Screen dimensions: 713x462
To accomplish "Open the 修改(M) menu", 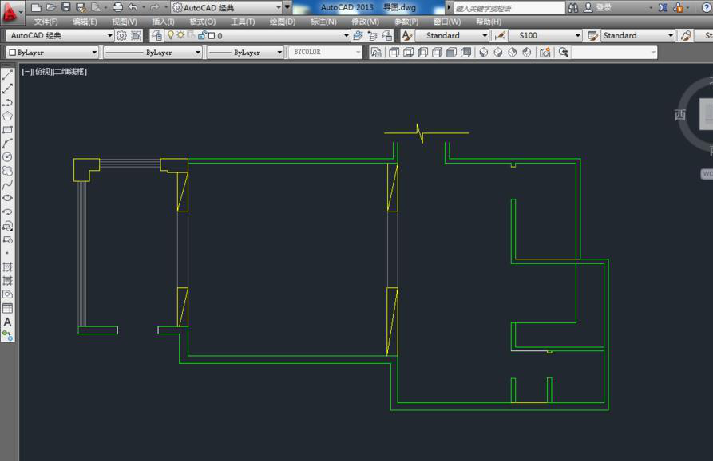I will click(365, 22).
